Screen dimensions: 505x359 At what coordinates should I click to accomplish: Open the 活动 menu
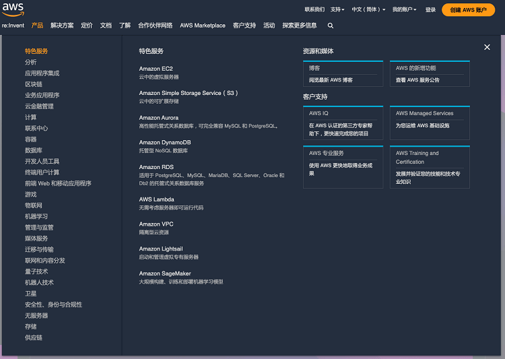click(269, 26)
